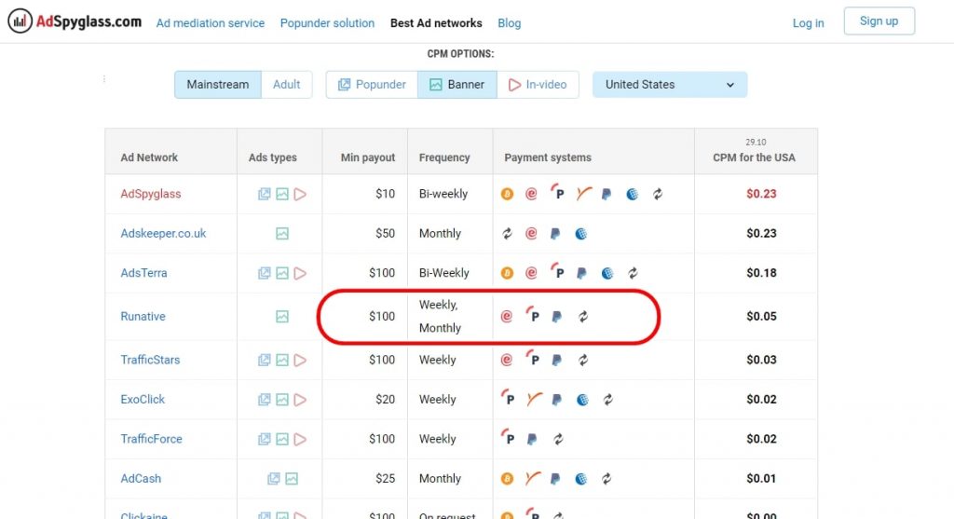Click the Ad Network column header
The width and height of the screenshot is (954, 519).
tap(149, 157)
